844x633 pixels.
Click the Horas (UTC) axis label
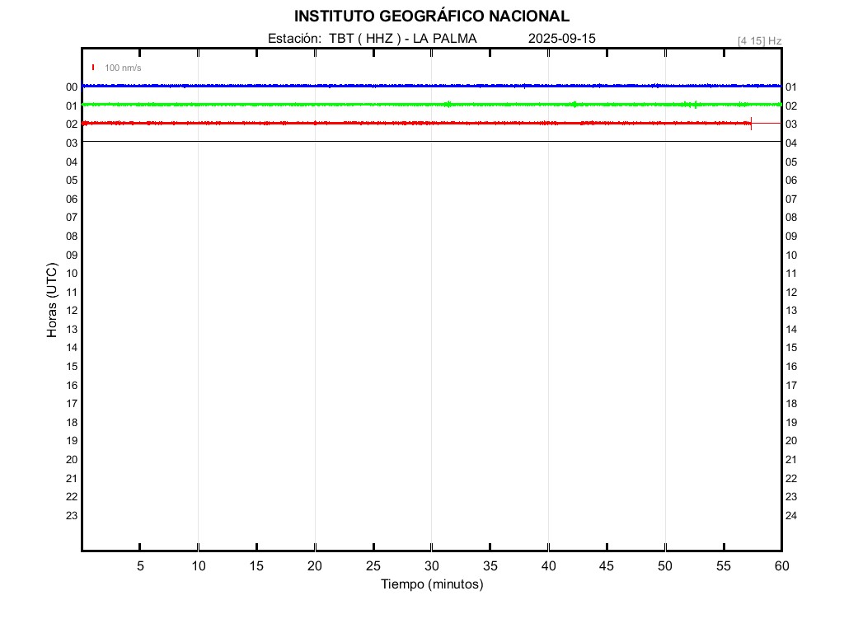click(x=52, y=300)
